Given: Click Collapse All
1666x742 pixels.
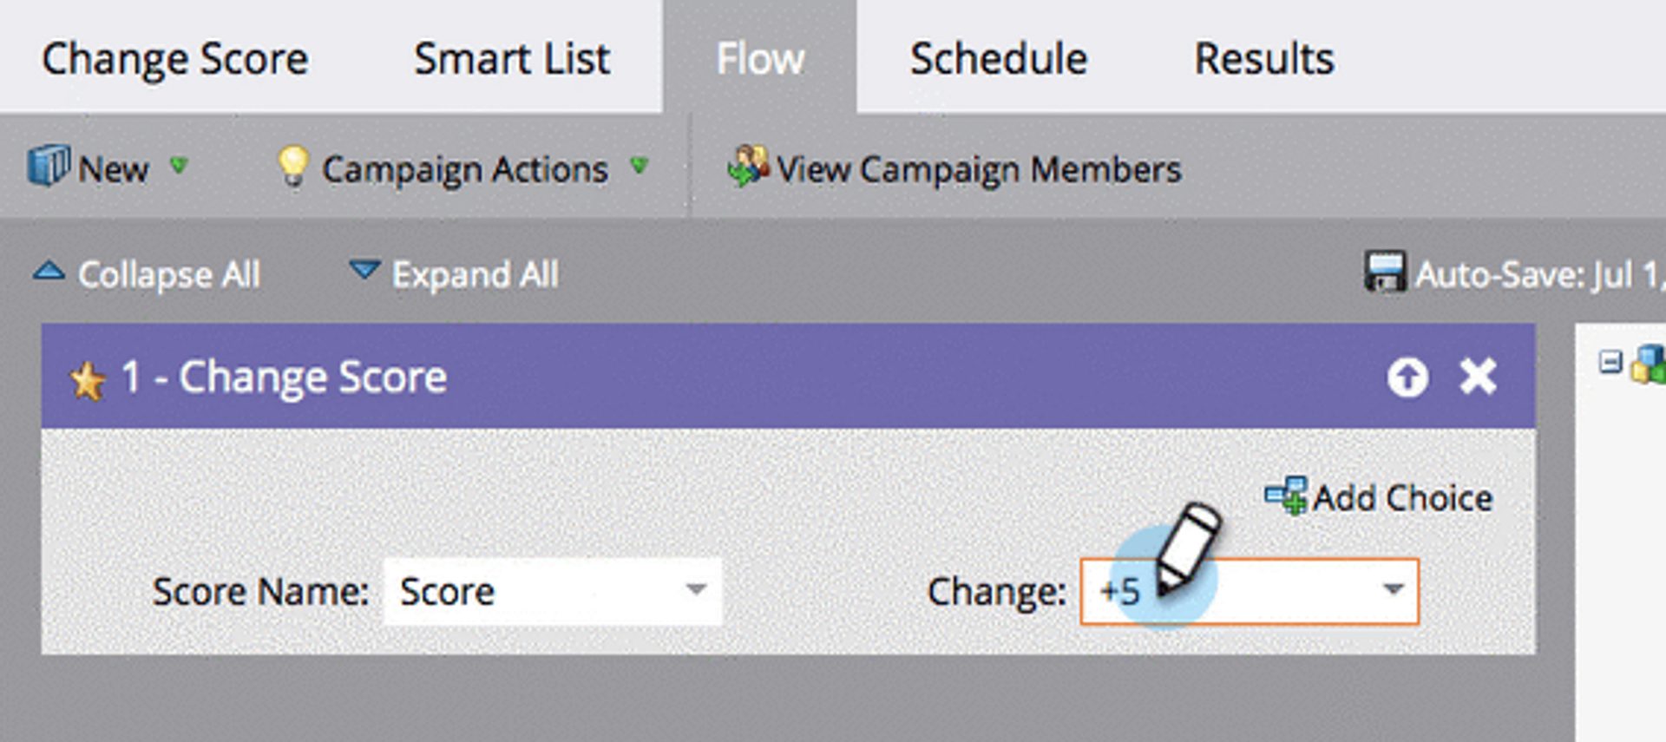Looking at the screenshot, I should [x=148, y=274].
